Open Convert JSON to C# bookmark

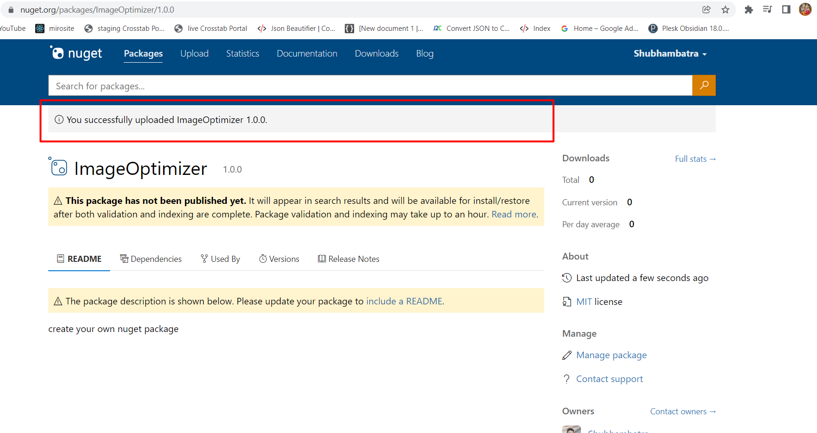(471, 29)
